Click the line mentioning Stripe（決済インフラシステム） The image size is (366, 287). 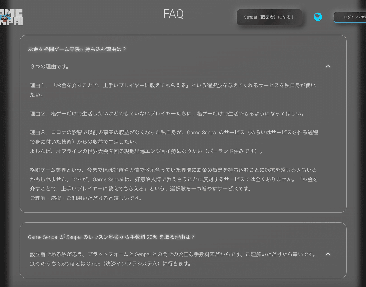[x=110, y=264]
